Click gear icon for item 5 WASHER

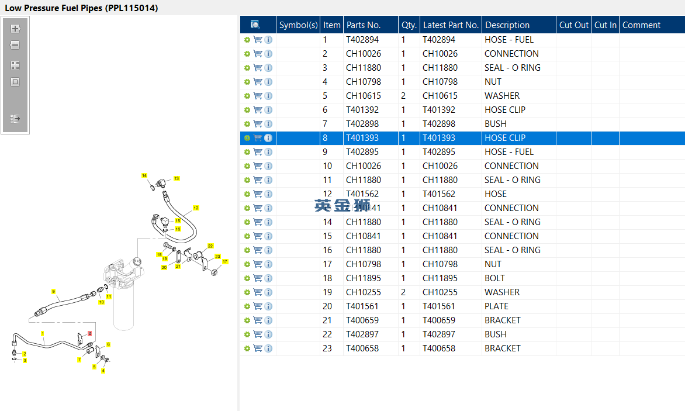247,96
